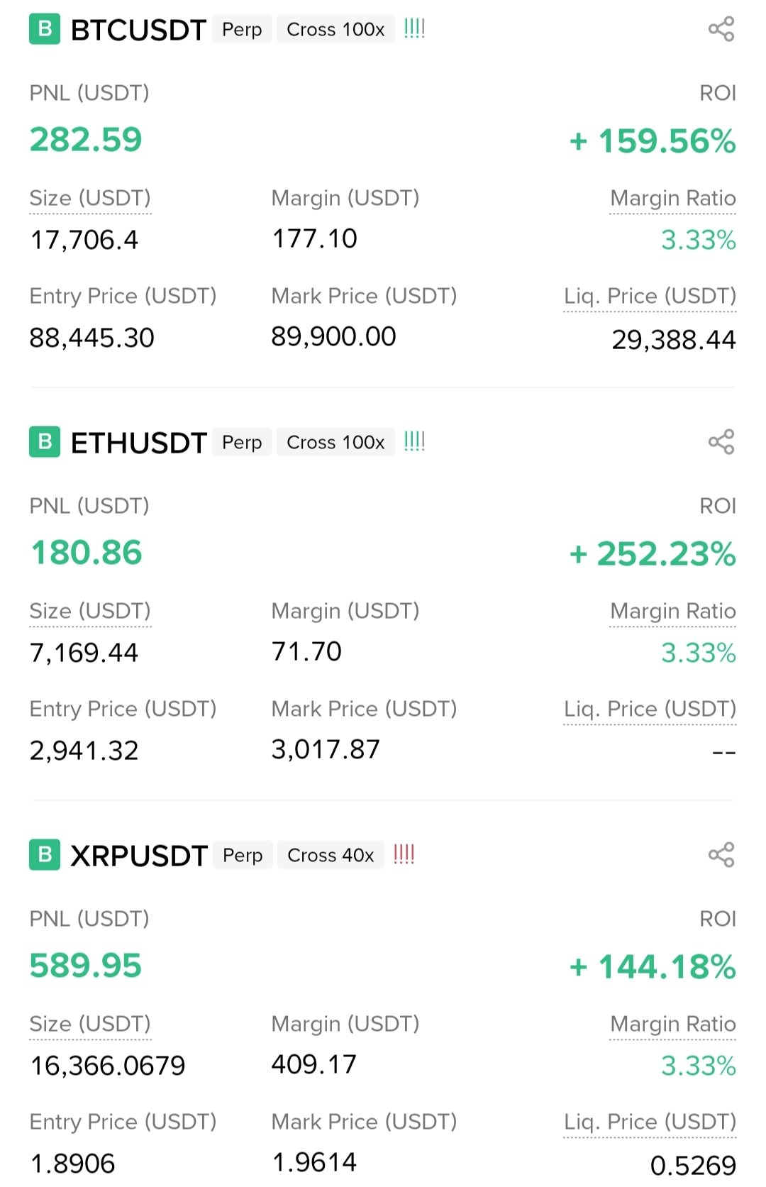Tap the XRPUSDT share icon
The width and height of the screenshot is (766, 1187).
pos(721,855)
